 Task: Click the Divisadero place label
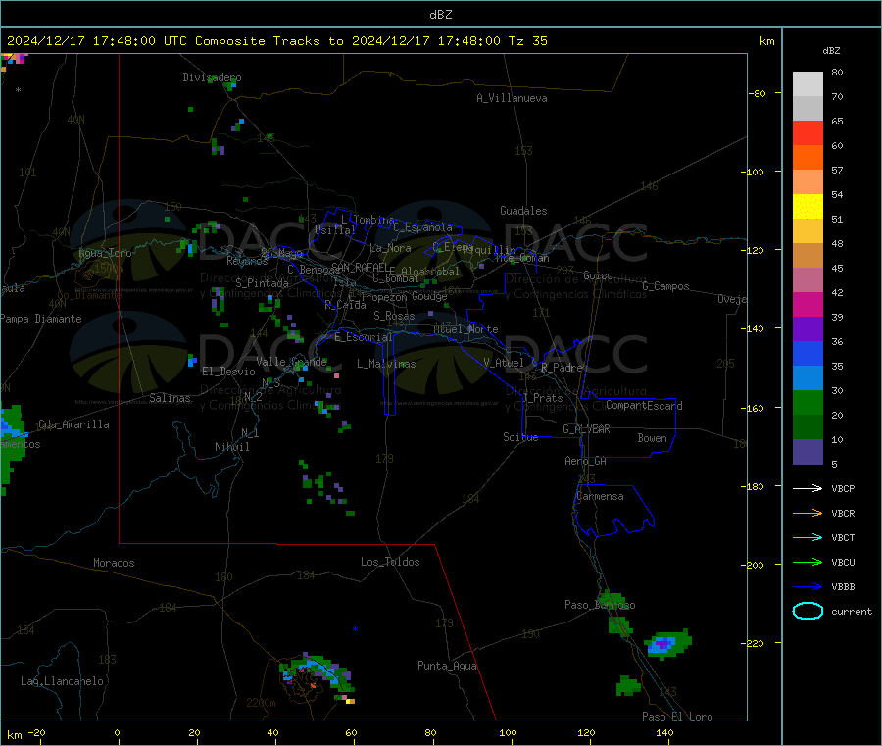[x=212, y=77]
